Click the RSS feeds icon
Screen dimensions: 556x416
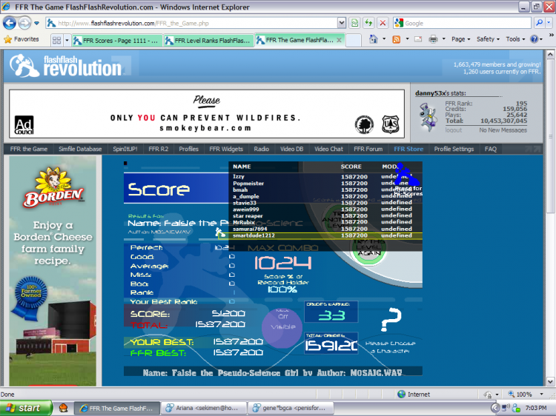click(397, 39)
